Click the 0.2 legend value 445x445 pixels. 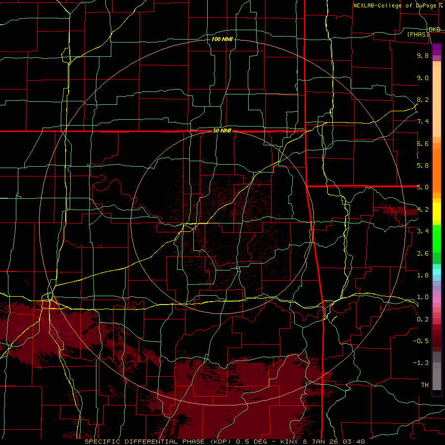point(423,319)
